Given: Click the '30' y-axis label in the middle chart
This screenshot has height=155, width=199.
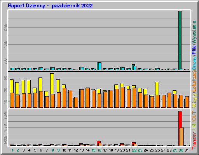Looking at the screenshot, I should (5, 90).
